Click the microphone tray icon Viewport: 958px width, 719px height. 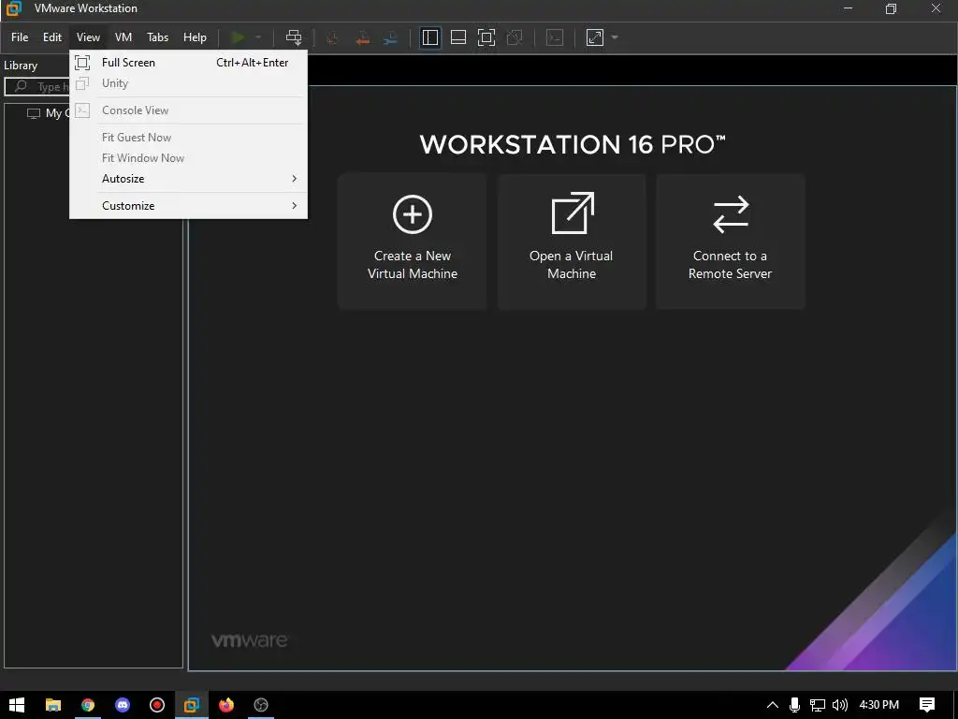795,705
